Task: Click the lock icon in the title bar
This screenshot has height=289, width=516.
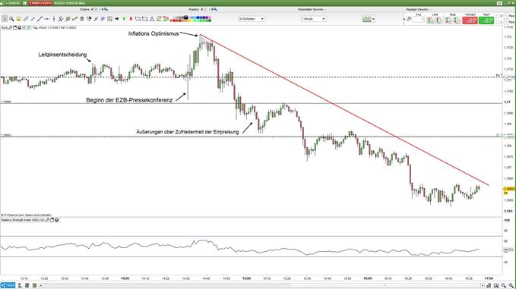Action: click(24, 3)
